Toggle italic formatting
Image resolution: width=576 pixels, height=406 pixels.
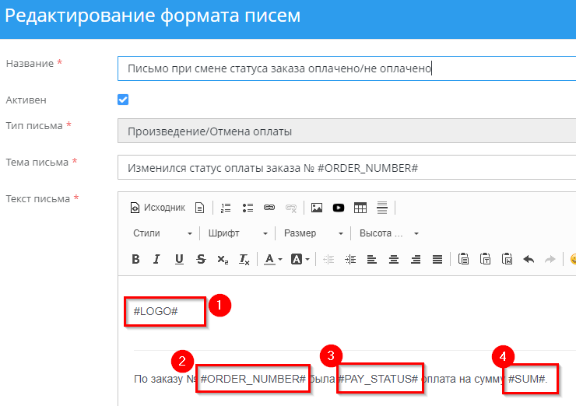click(156, 259)
